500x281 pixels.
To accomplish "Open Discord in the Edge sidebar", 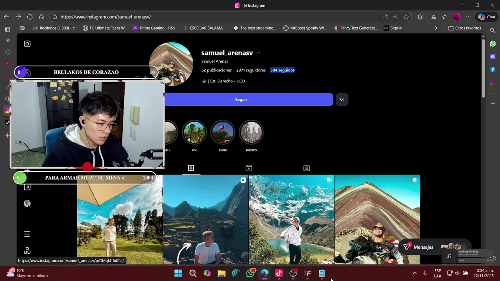I will coord(493,57).
